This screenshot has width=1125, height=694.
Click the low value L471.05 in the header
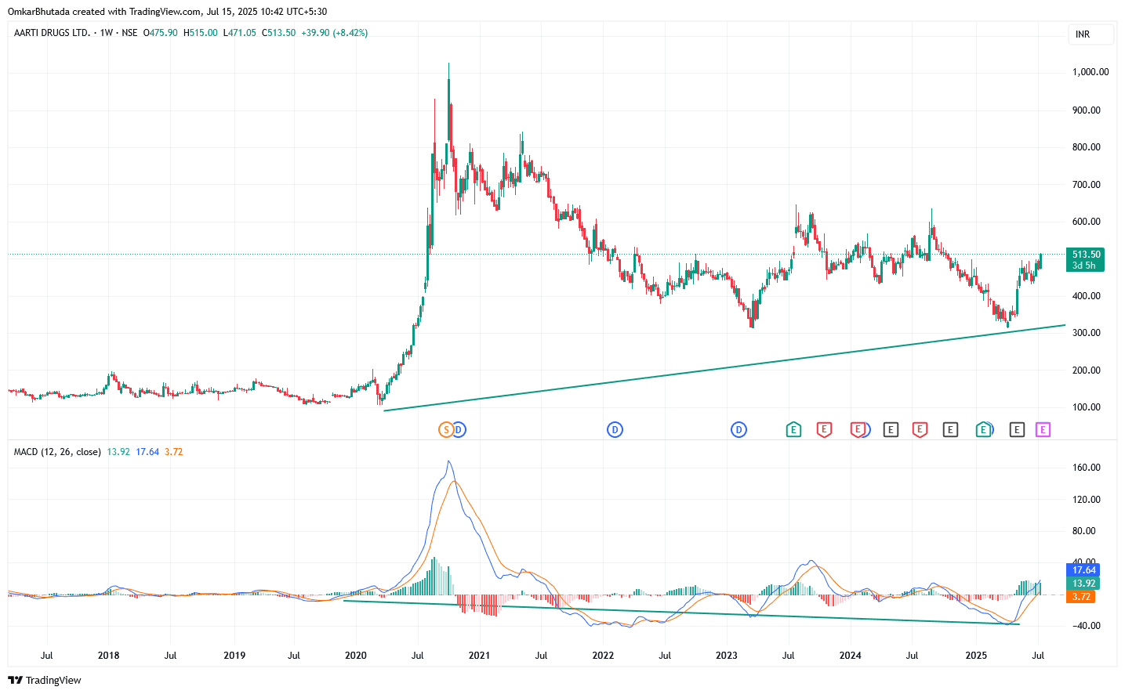point(240,33)
